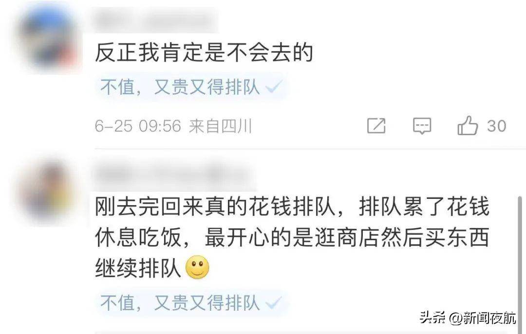Toggle the checkmark in second 不值 vote tag
Screen dimensions: 526x334
[x=273, y=303]
